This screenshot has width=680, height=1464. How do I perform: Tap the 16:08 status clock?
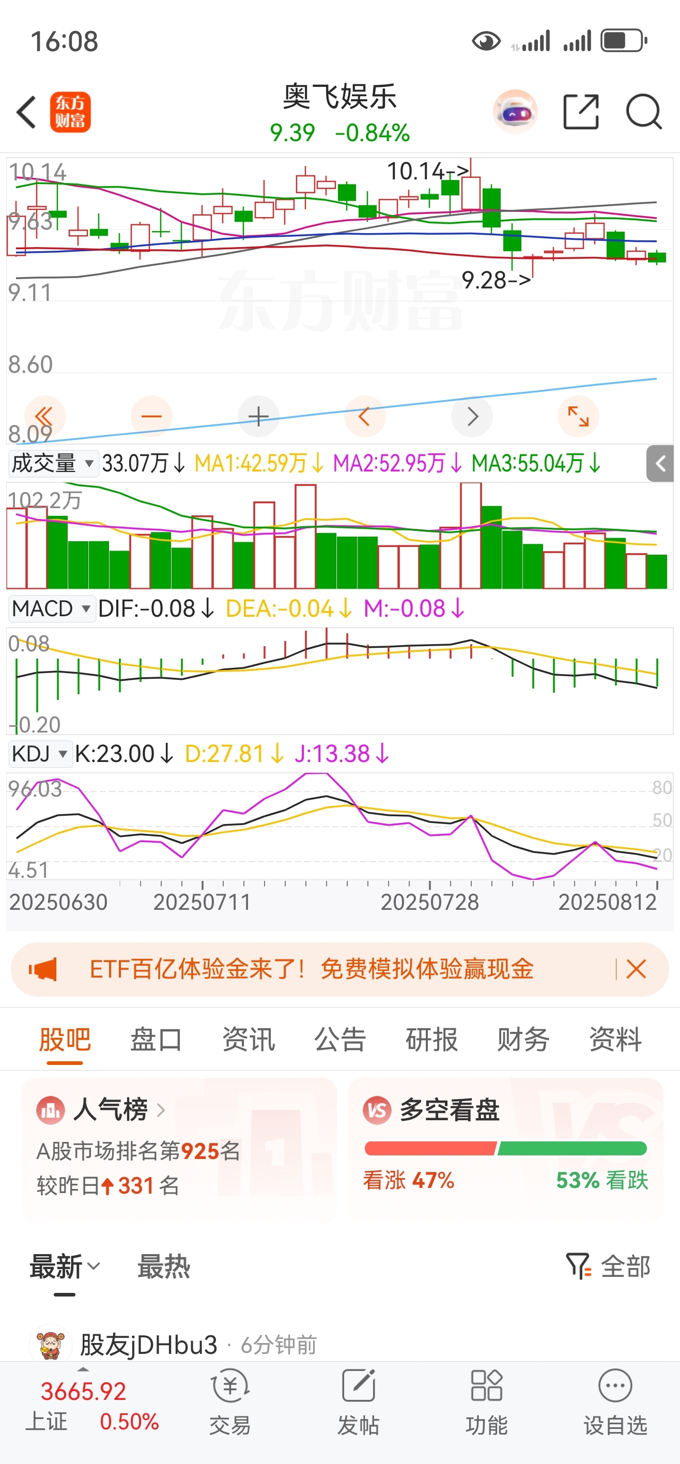point(64,41)
